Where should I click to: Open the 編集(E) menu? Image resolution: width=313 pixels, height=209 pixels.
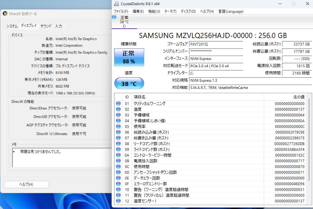(x=138, y=11)
